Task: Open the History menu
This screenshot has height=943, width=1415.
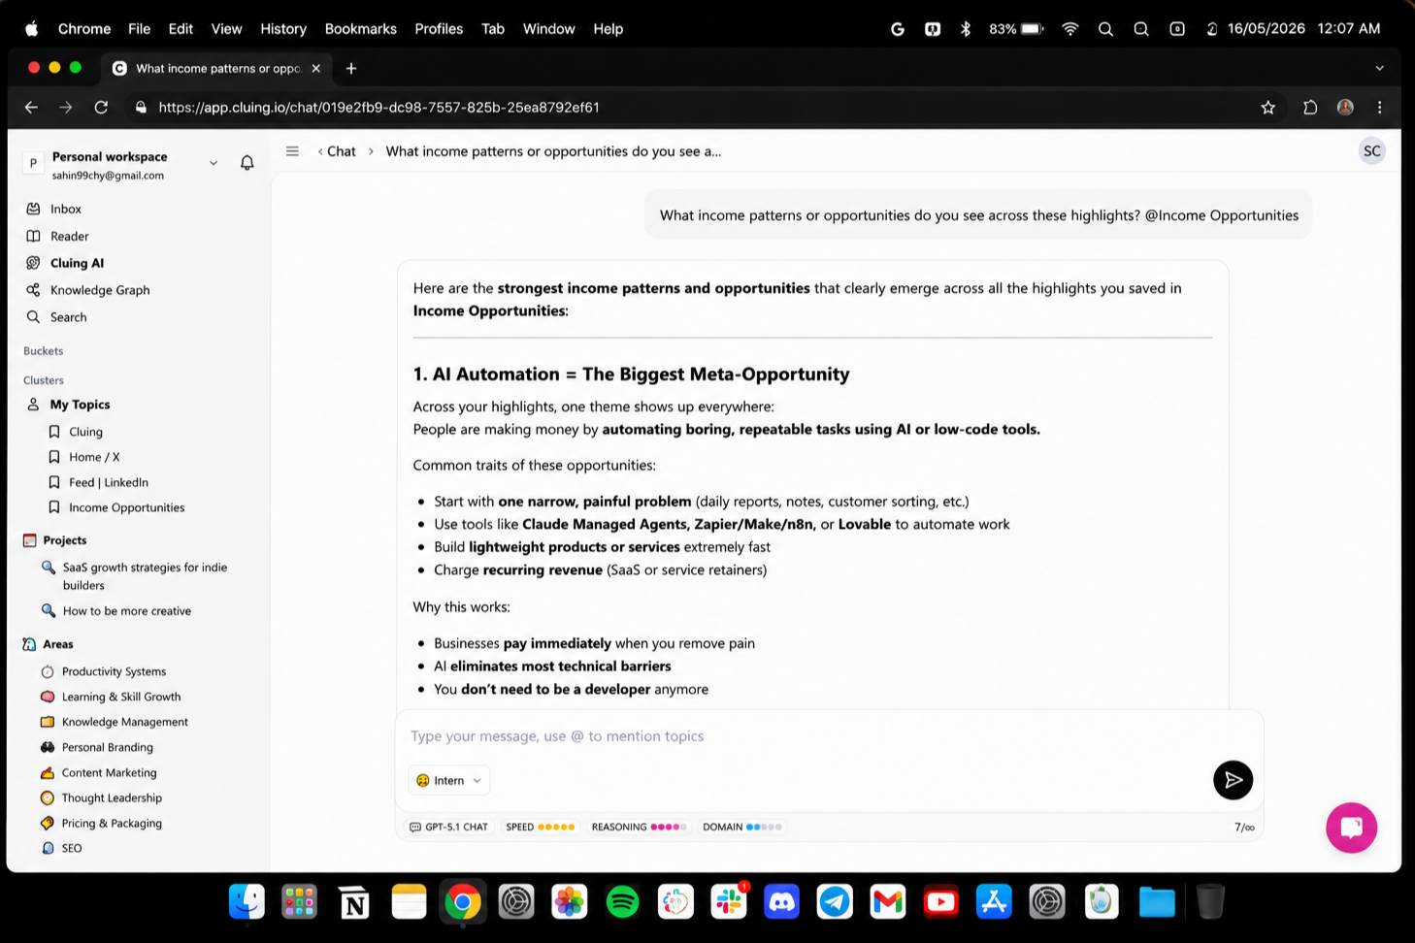Action: 282,29
